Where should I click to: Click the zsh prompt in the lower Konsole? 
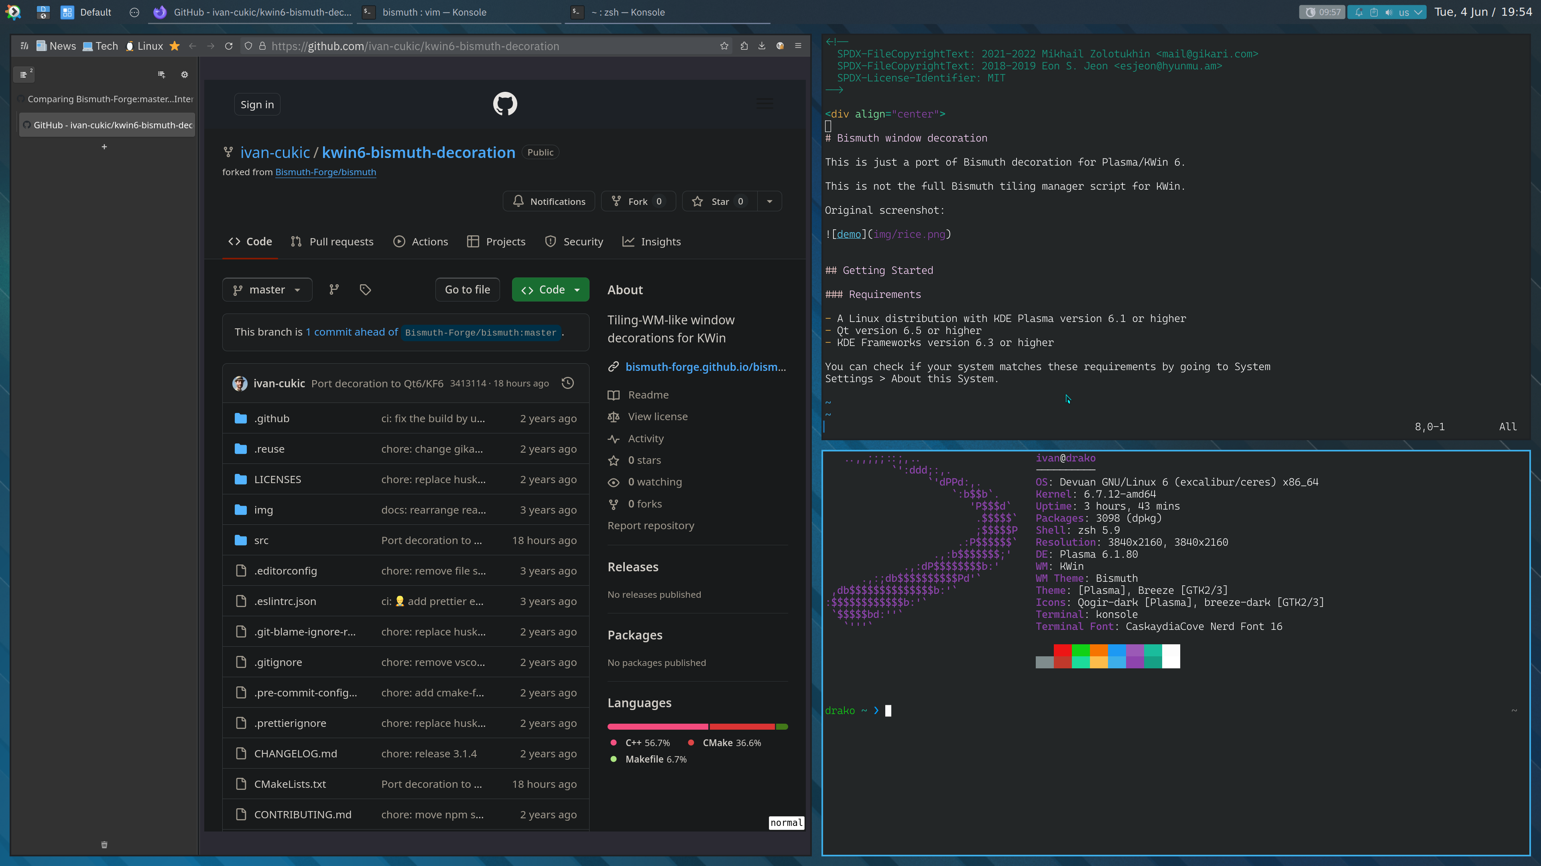[x=858, y=710]
